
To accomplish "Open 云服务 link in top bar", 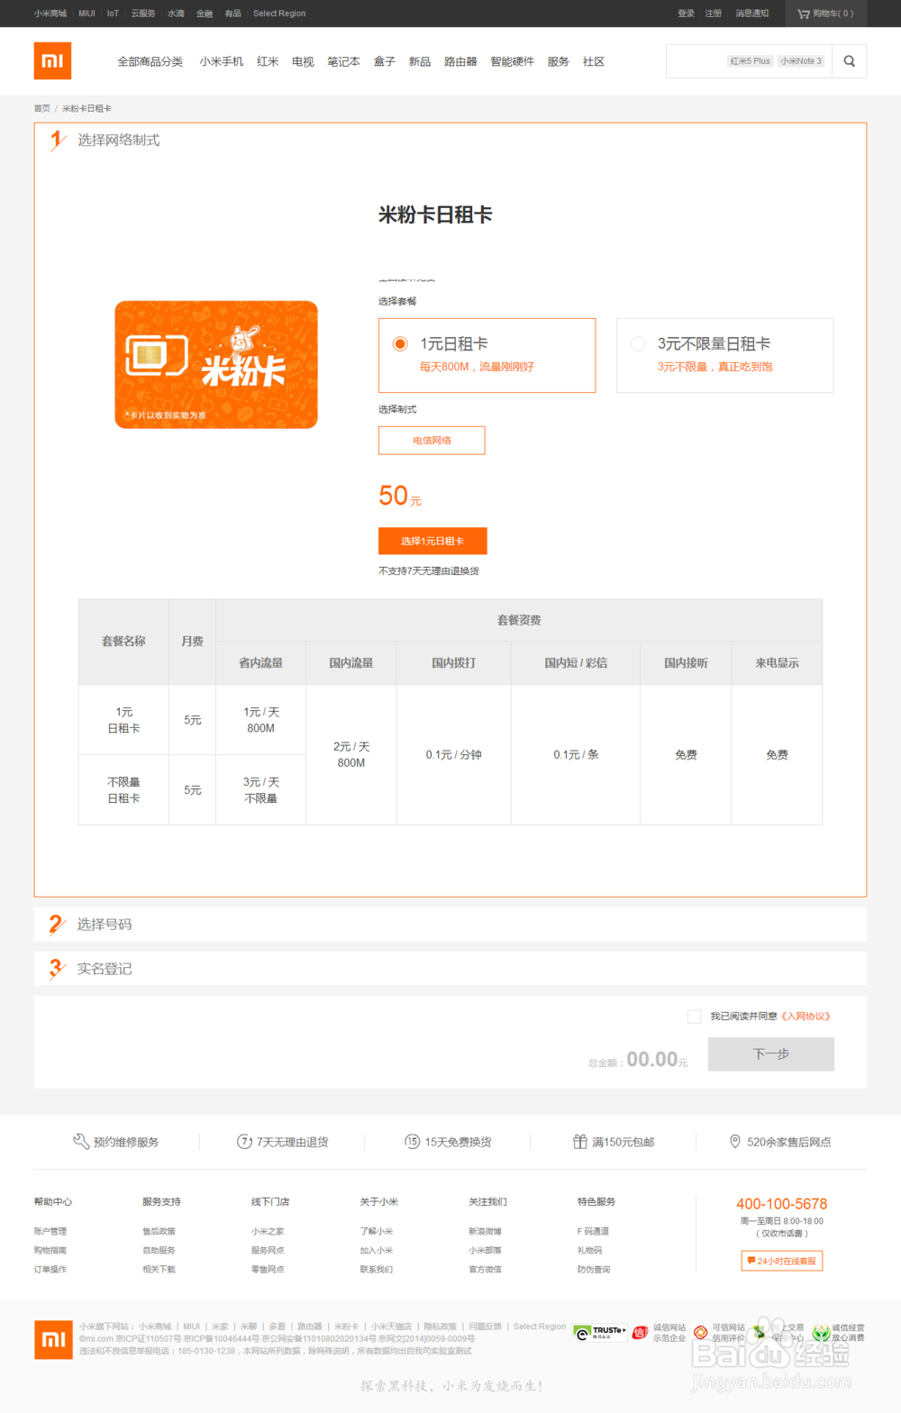I will click(x=143, y=14).
